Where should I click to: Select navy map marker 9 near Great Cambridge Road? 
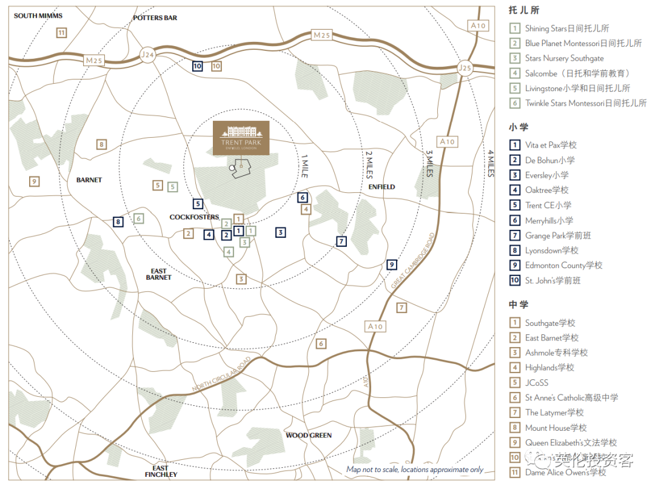coord(391,265)
